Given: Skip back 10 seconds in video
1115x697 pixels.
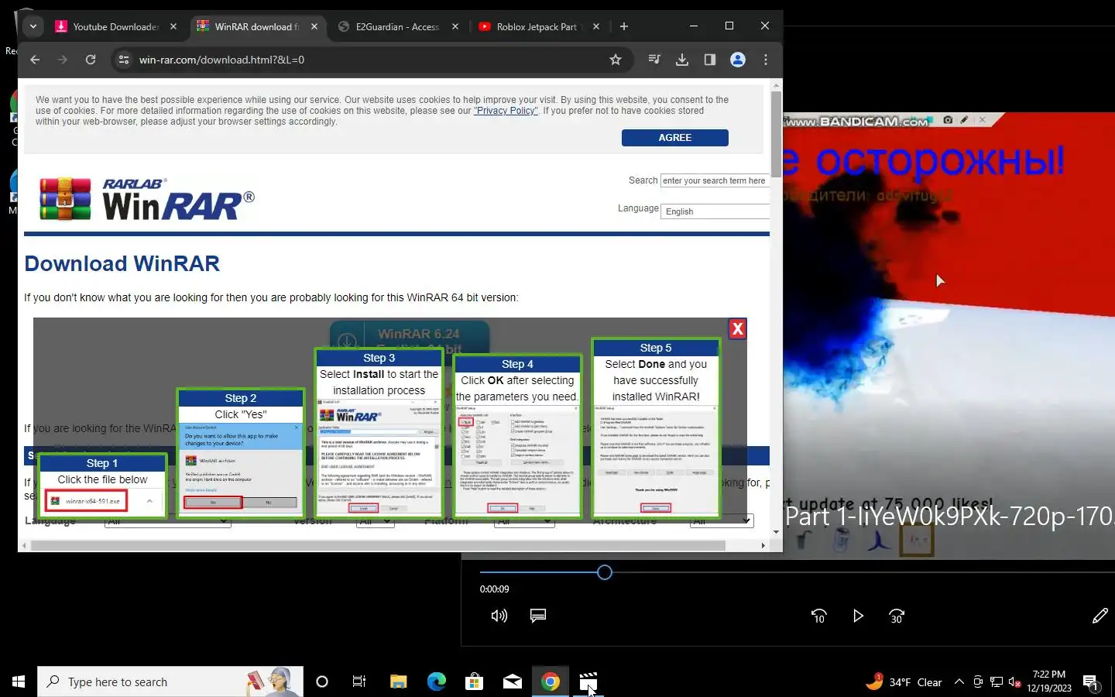Looking at the screenshot, I should point(819,616).
